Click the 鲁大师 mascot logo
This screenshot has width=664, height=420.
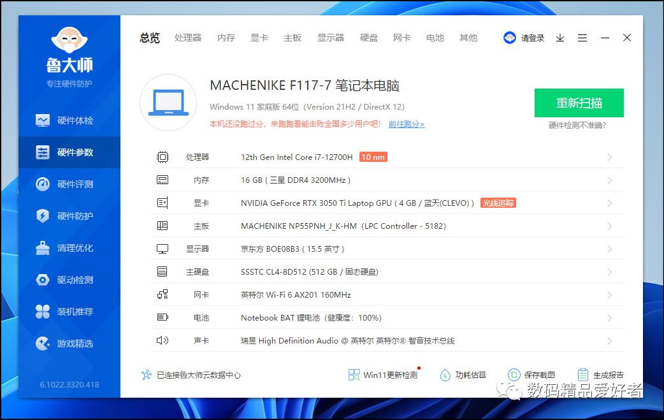(x=69, y=40)
